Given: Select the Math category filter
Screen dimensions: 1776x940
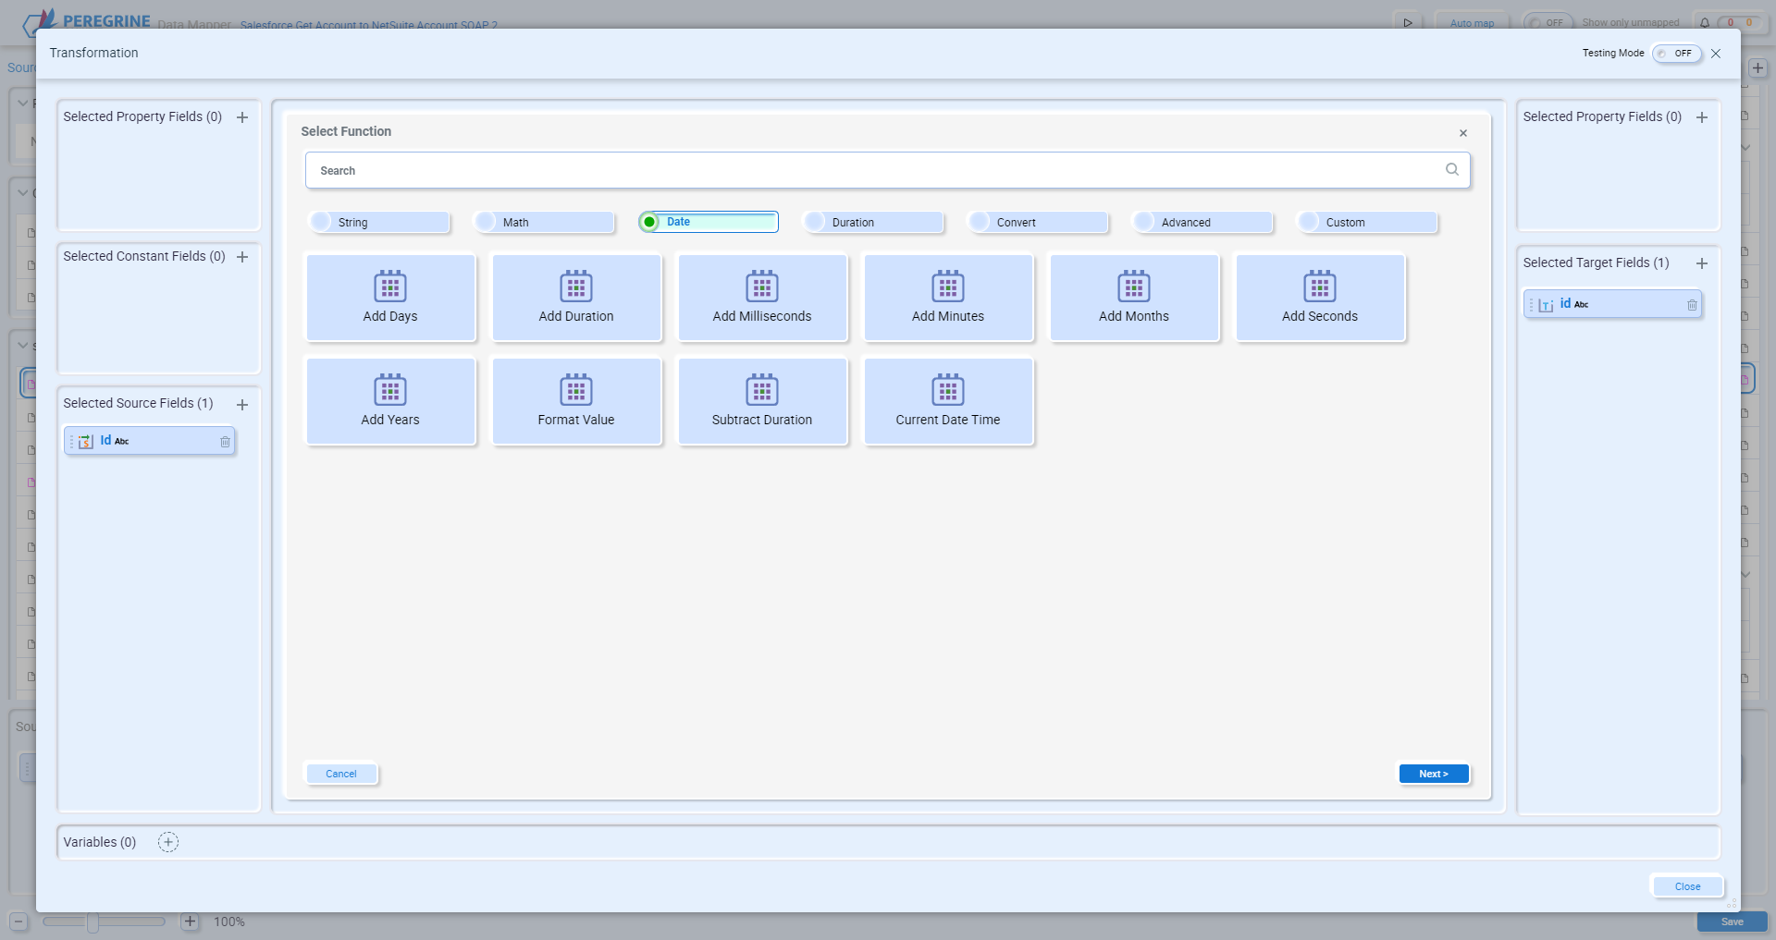Looking at the screenshot, I should point(544,222).
